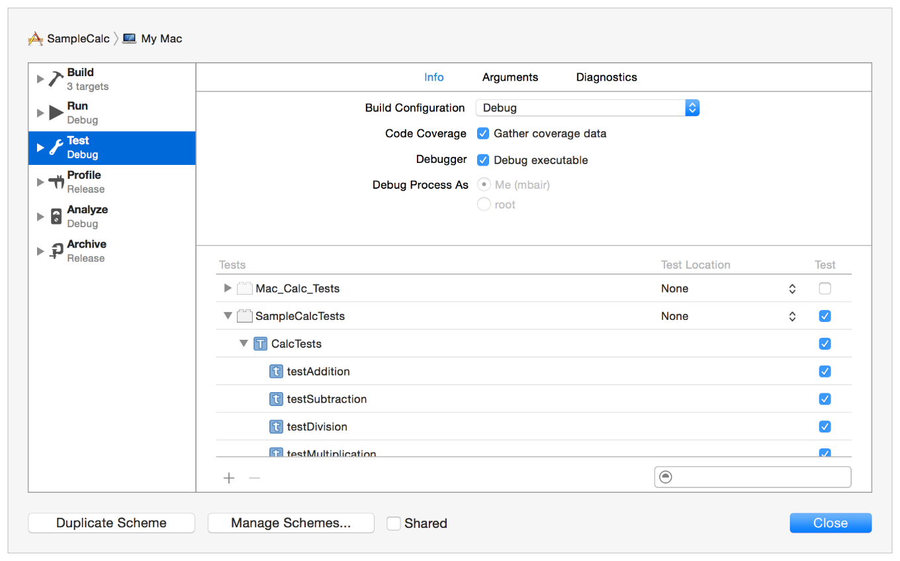Click the Duplicate Scheme button
The image size is (900, 561).
click(111, 523)
